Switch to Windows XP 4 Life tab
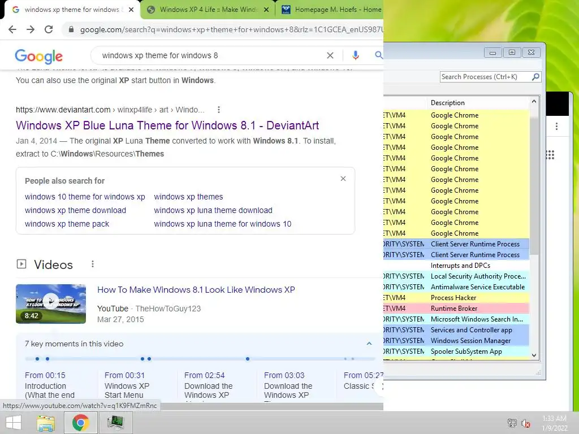The height and width of the screenshot is (434, 579). click(x=208, y=10)
